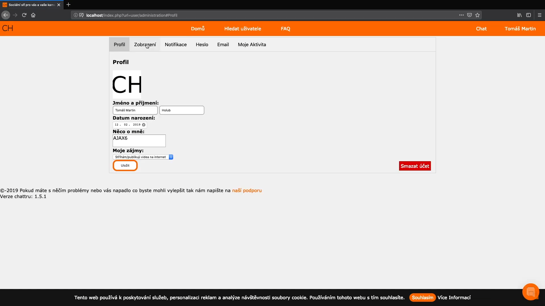This screenshot has width=545, height=306.
Task: Clear the birth date with x icon
Action: tap(144, 125)
